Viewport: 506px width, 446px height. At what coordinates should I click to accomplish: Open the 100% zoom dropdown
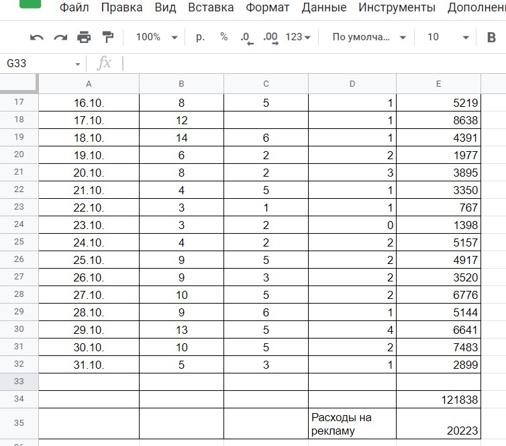[x=156, y=37]
